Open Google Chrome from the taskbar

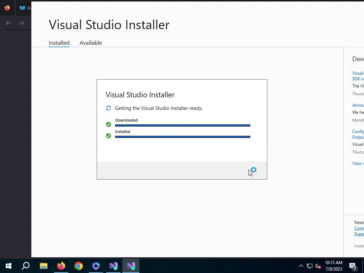tap(79, 266)
